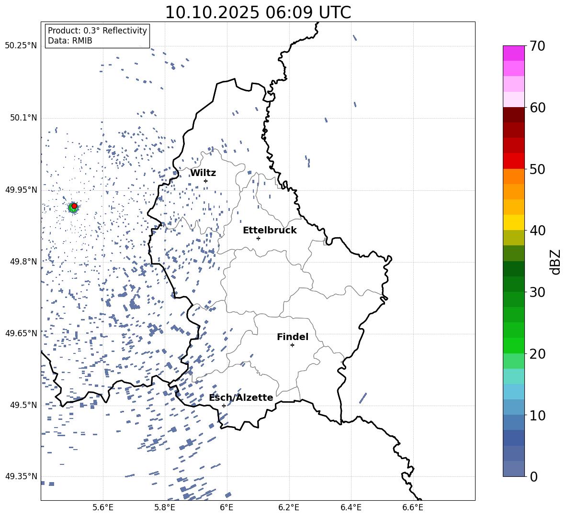Select the Wiltz city label
This screenshot has height=517, width=567.
203,173
